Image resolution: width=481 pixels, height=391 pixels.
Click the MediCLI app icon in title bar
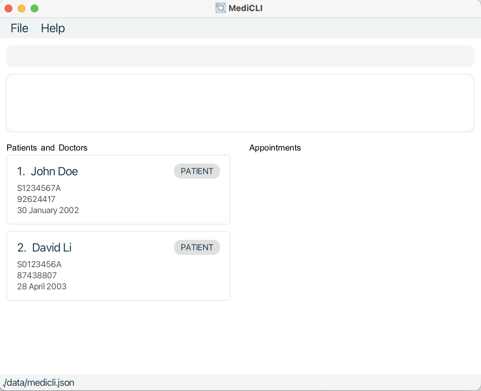(x=220, y=8)
